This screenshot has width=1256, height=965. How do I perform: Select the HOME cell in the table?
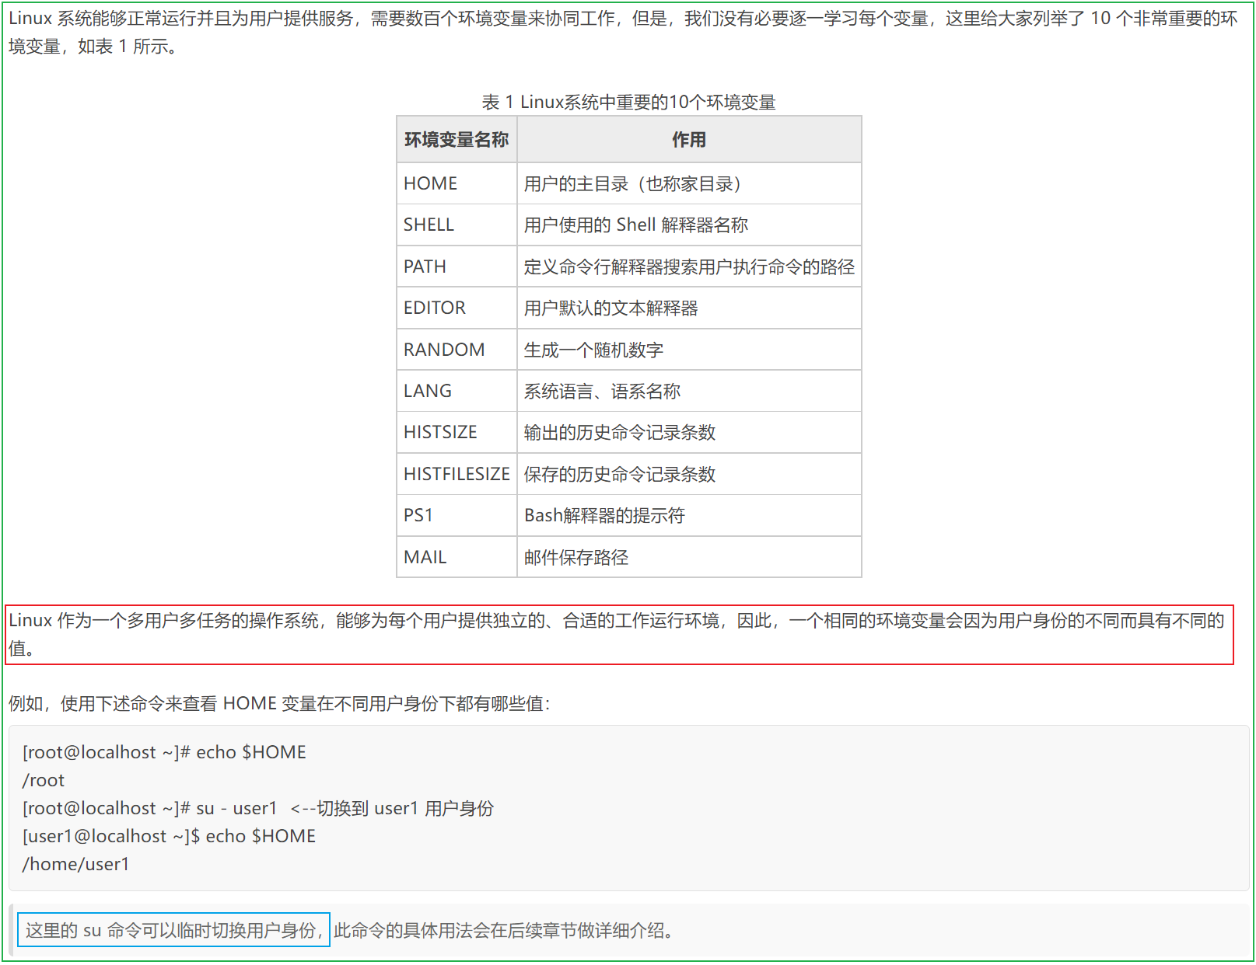point(457,183)
